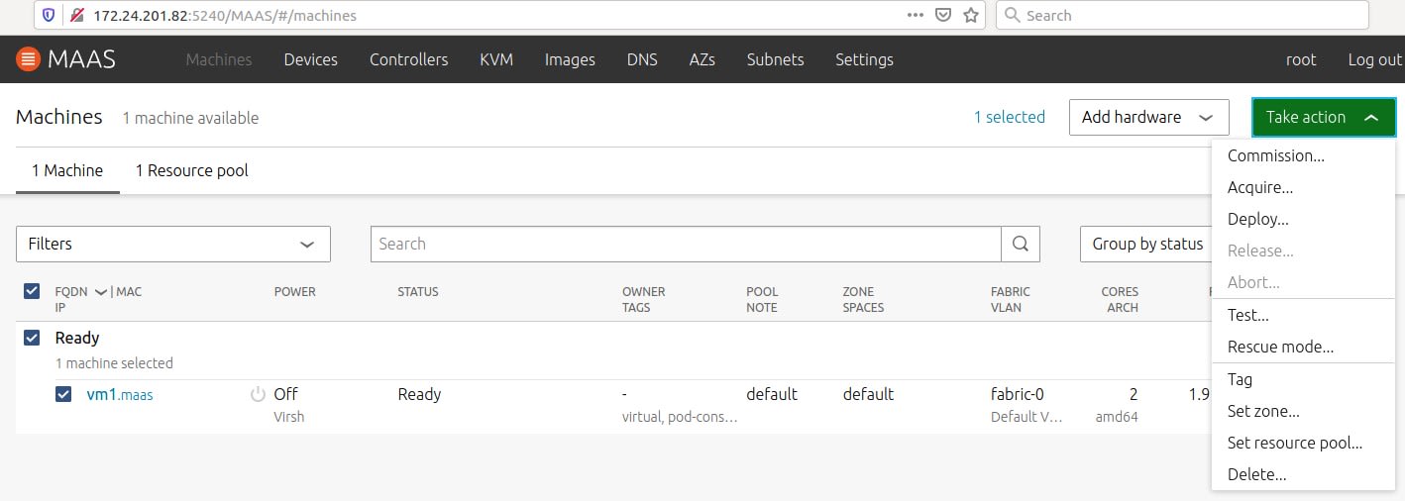1405x501 pixels.
Task: Bookmark this page with the star icon
Action: click(971, 16)
